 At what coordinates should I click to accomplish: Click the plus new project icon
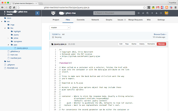click(x=152, y=13)
